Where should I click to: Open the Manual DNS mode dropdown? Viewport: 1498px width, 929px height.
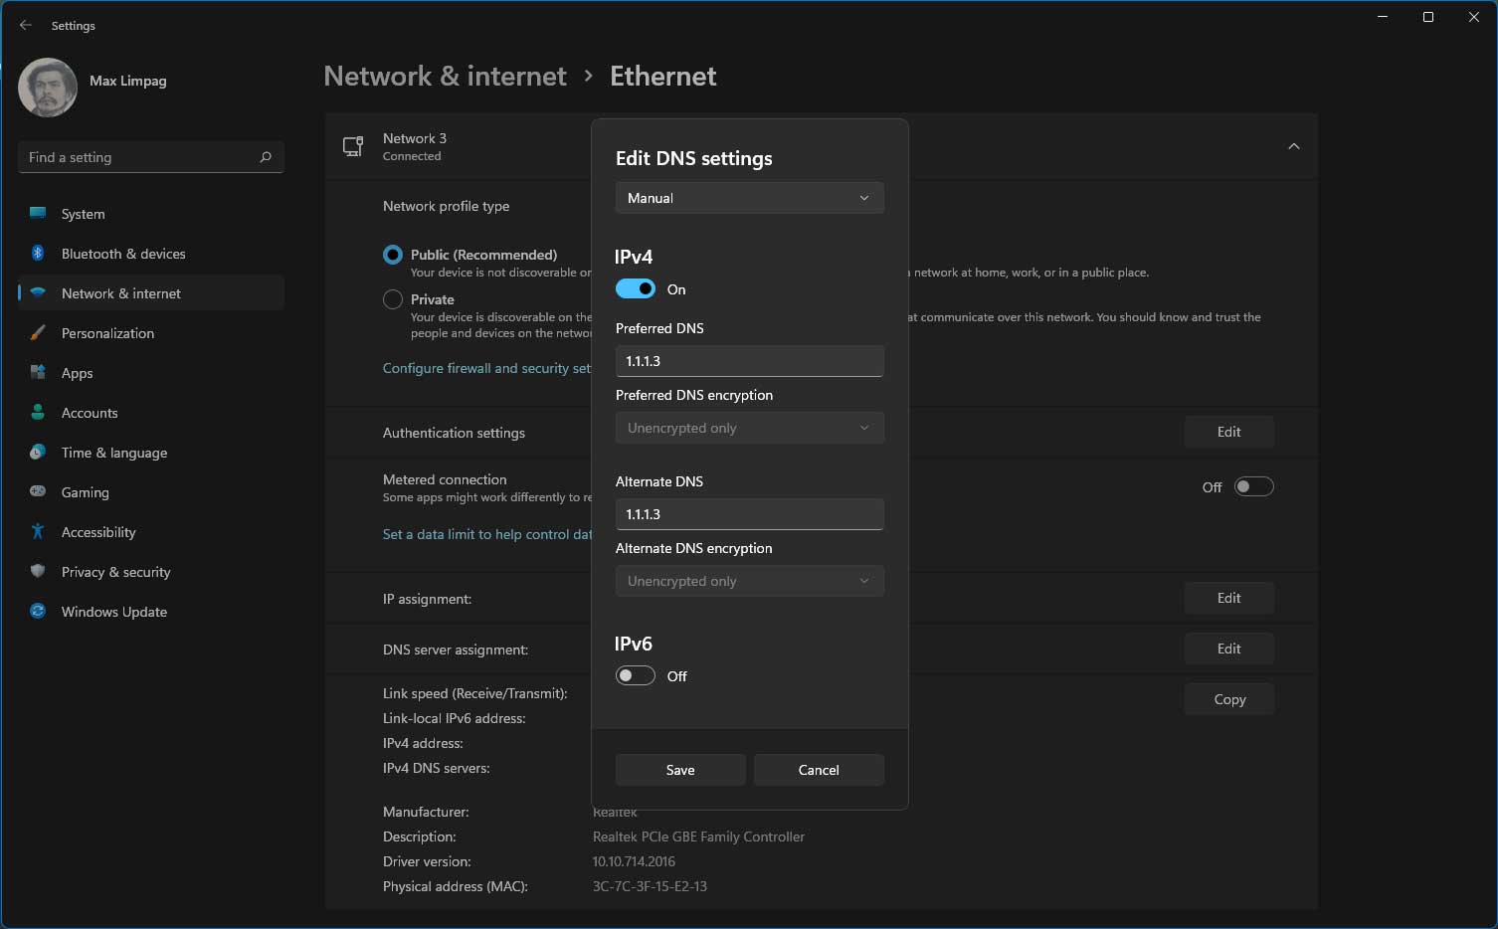[749, 198]
